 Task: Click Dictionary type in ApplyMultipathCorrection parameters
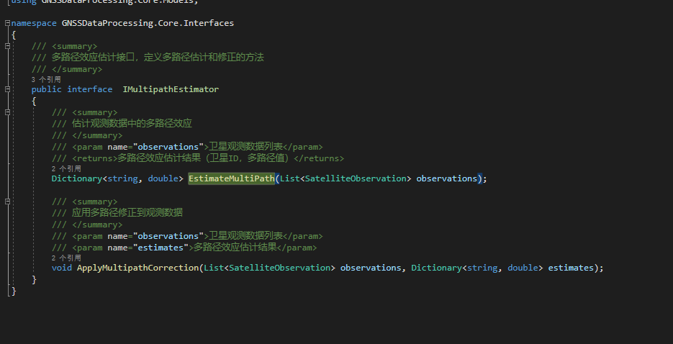[436, 268]
